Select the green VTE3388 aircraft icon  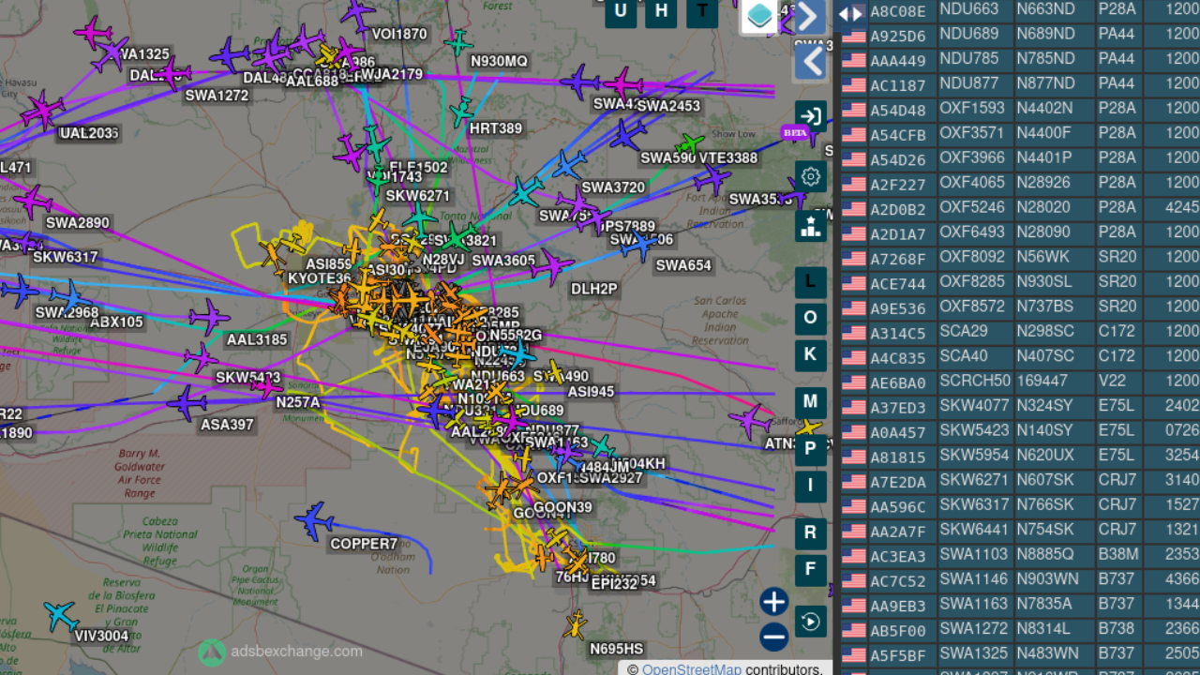(x=690, y=144)
